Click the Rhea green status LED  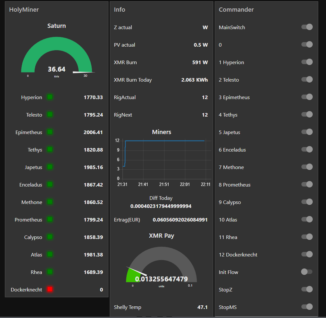click(50, 272)
